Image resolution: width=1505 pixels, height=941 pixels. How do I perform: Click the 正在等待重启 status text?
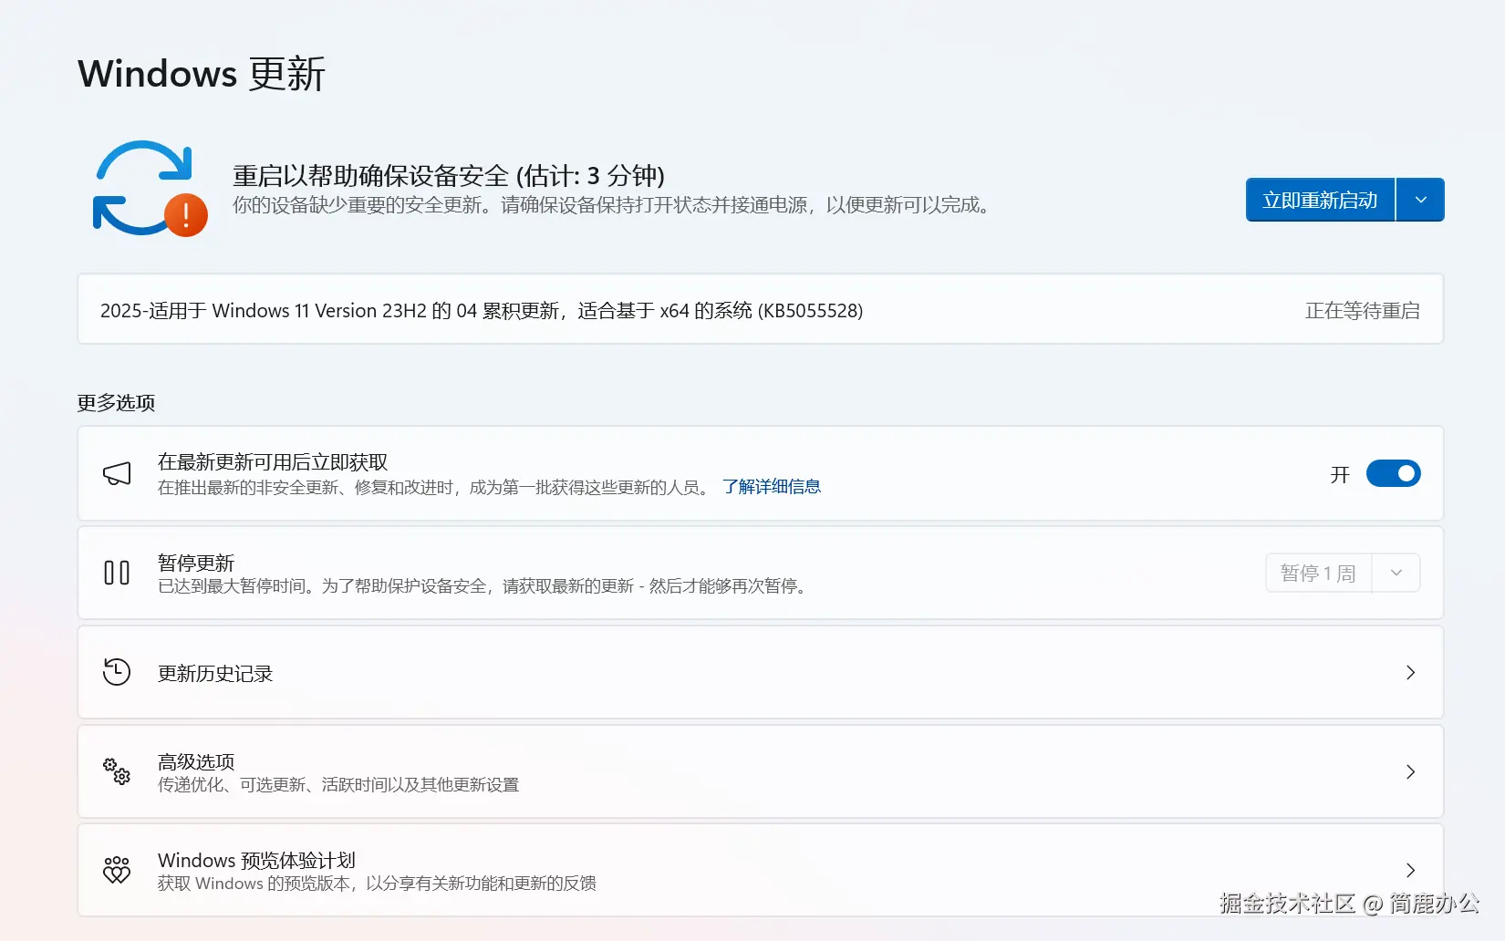[1362, 311]
